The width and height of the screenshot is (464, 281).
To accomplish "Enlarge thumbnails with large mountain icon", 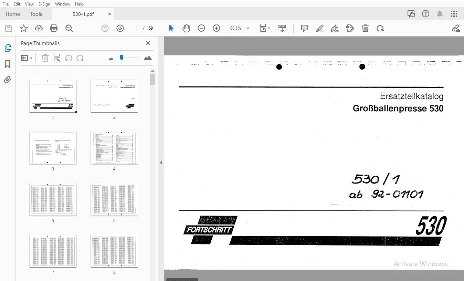I will point(148,58).
